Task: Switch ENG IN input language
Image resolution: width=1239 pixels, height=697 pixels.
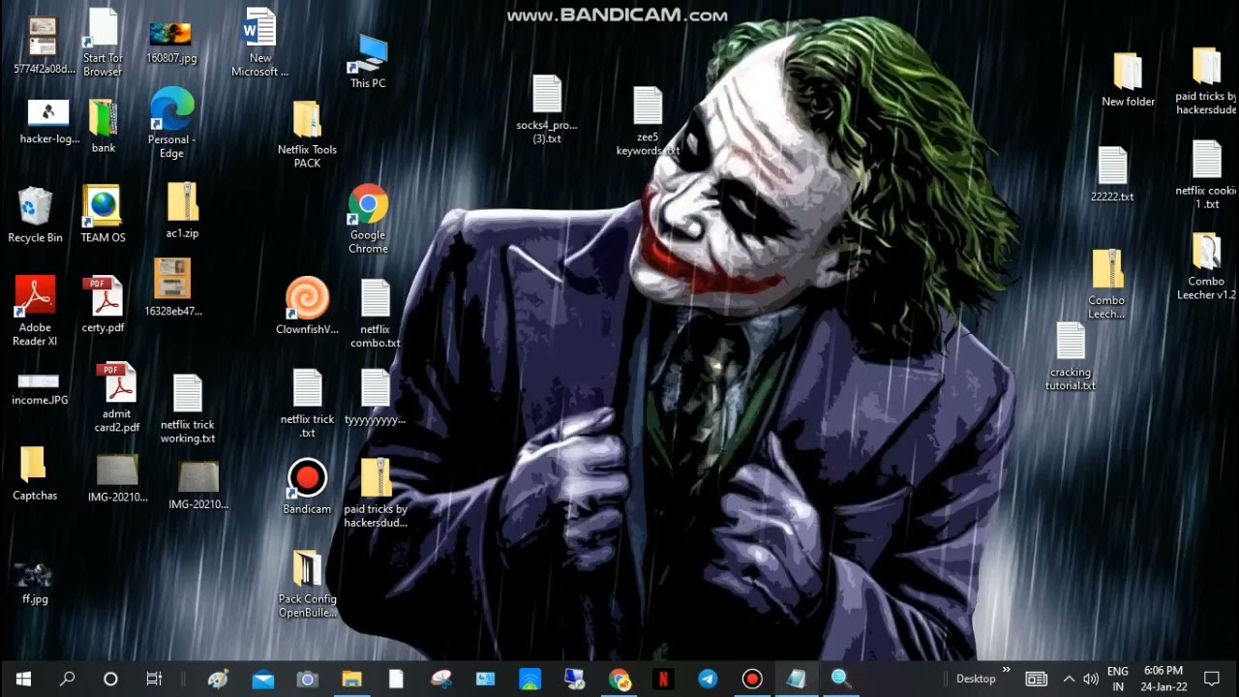Action: 1118,679
